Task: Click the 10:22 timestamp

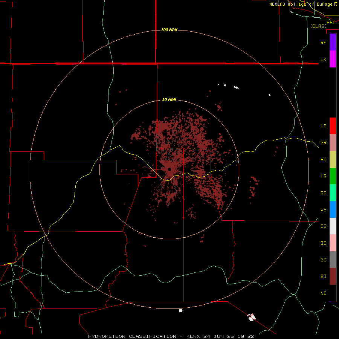Action: [x=246, y=336]
